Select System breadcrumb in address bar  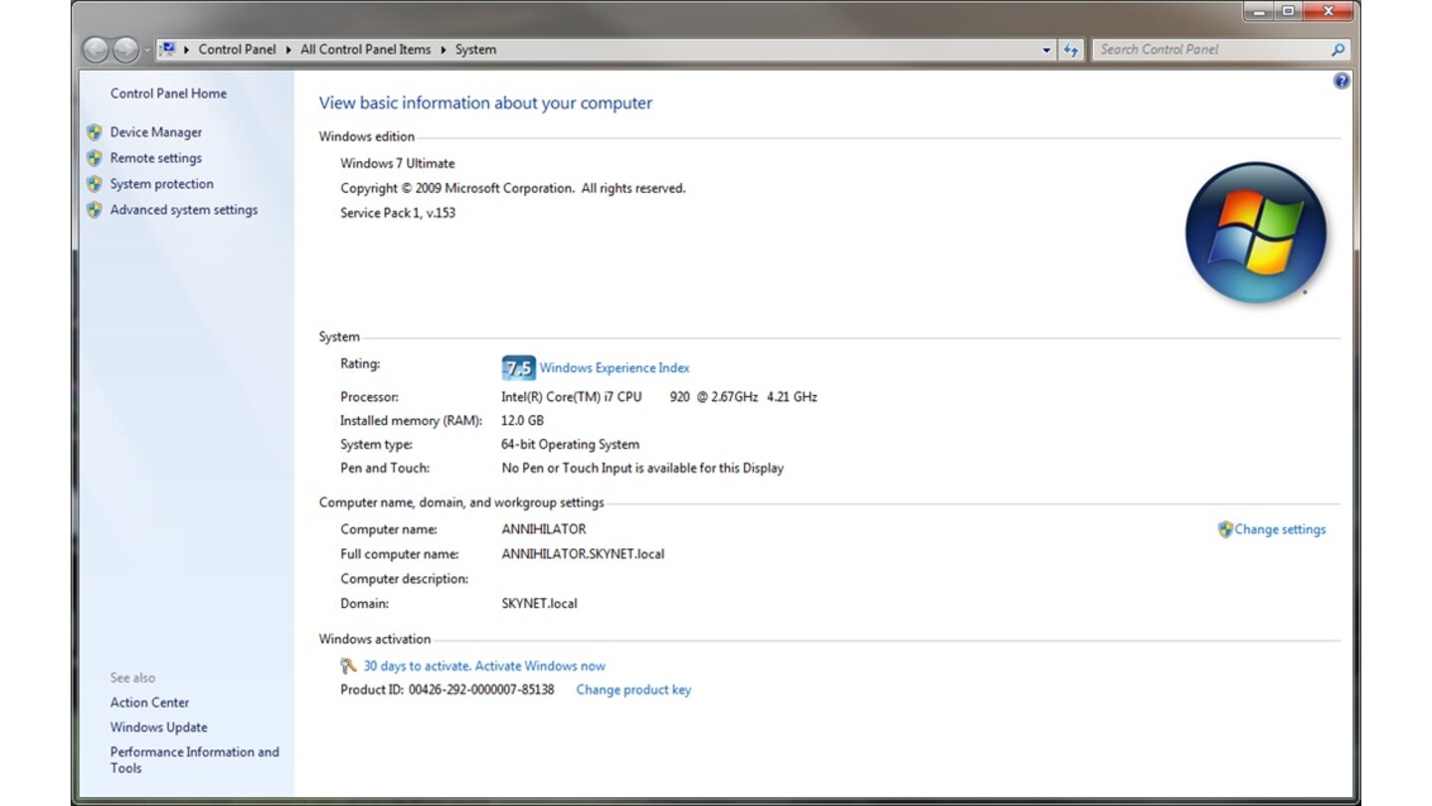click(475, 49)
